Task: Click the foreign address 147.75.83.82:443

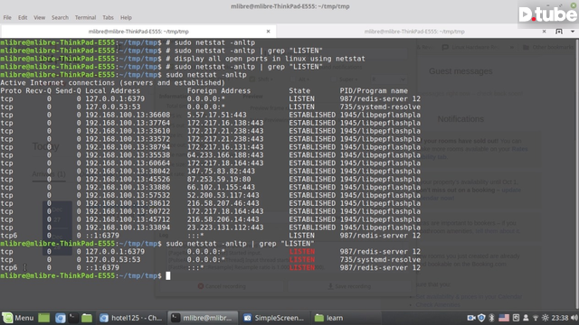Action: 221,171
